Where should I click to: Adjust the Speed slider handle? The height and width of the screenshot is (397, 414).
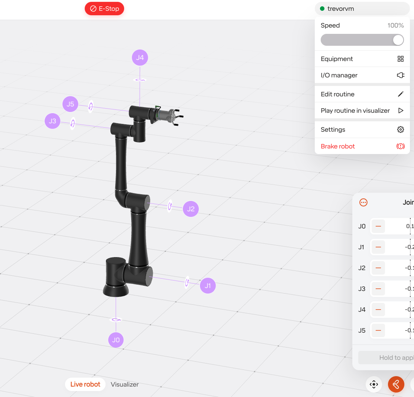click(x=398, y=40)
